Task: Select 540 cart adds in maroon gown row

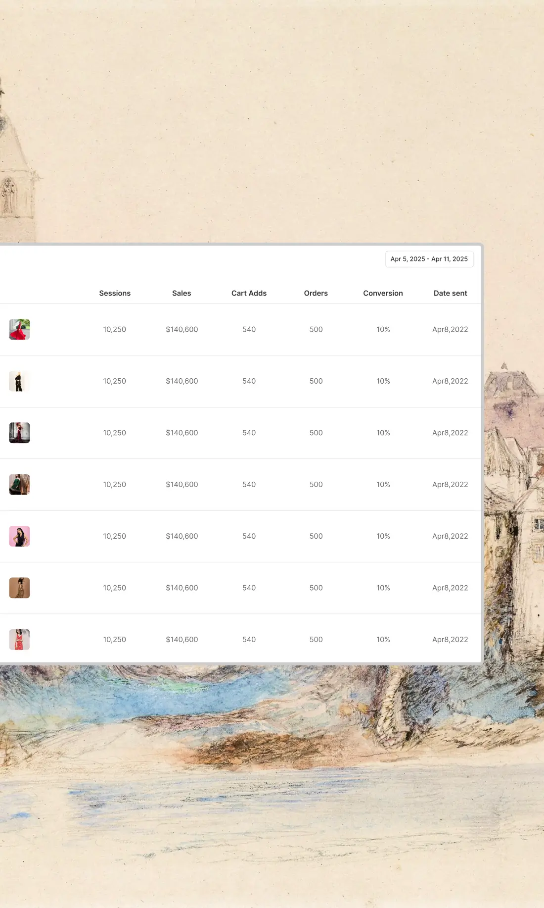Action: [249, 433]
